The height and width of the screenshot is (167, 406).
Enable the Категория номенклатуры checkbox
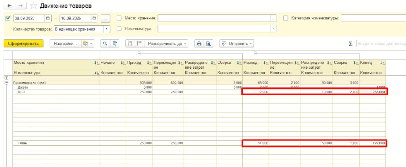(x=286, y=18)
